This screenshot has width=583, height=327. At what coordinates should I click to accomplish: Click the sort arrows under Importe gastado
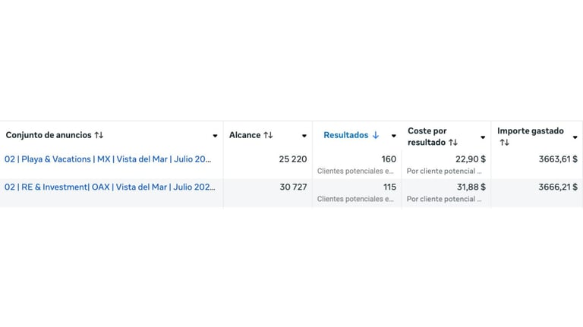504,142
